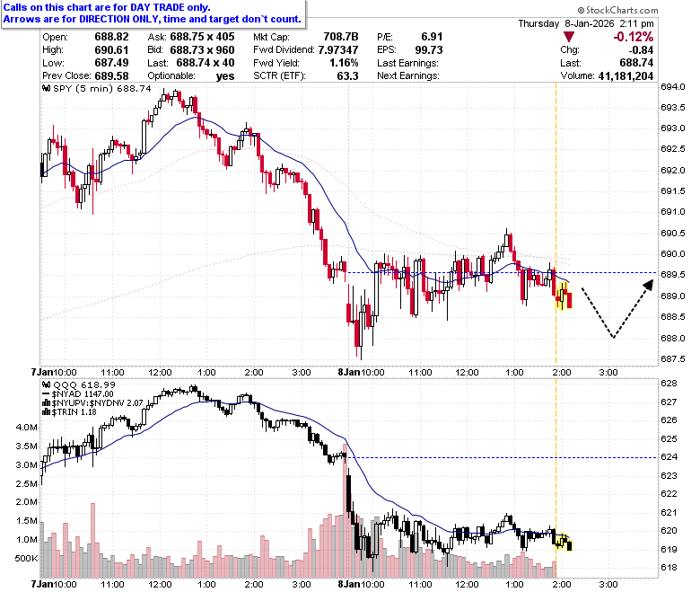Click the 687.5 price axis label
700x592 pixels.
(x=673, y=358)
